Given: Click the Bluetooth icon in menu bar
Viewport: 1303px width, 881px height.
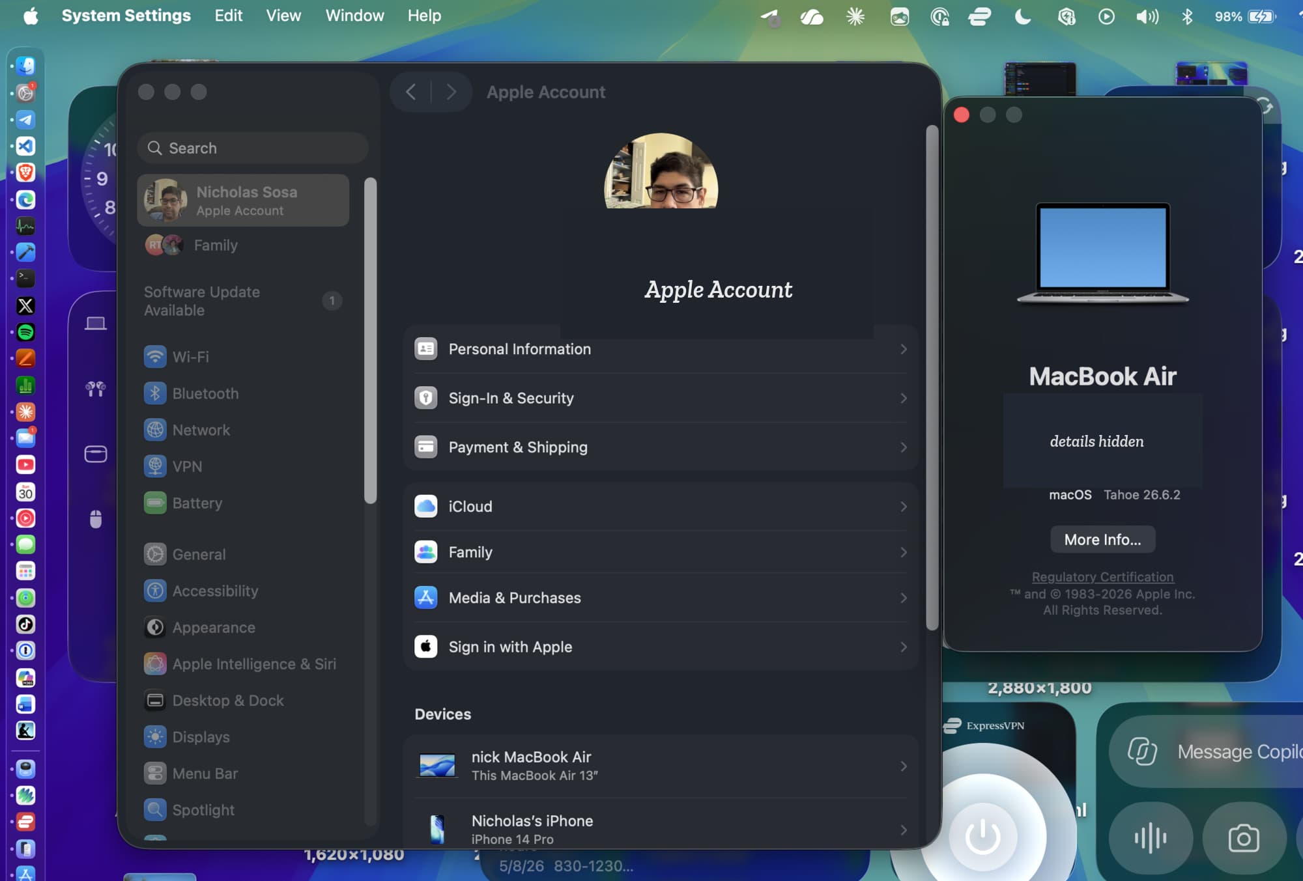Looking at the screenshot, I should point(1187,16).
